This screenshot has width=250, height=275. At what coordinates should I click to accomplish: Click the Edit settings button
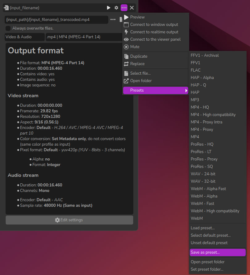point(69,220)
